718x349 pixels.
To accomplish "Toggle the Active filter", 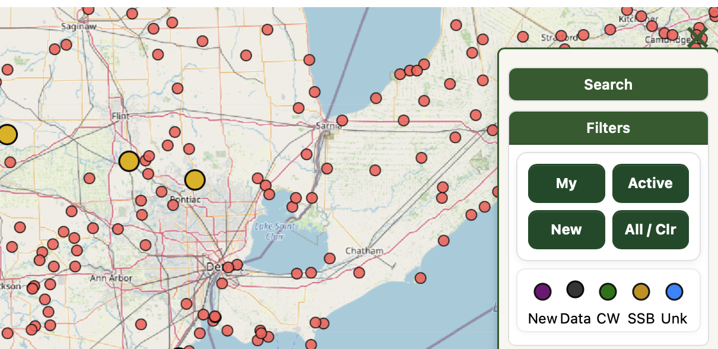I will 650,183.
